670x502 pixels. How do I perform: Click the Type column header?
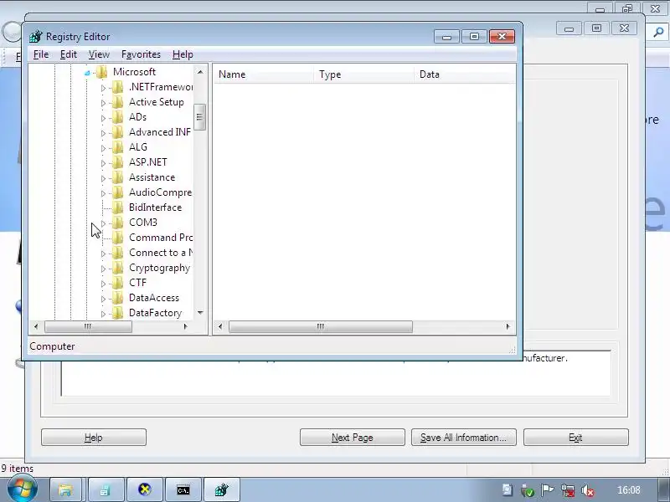click(364, 74)
